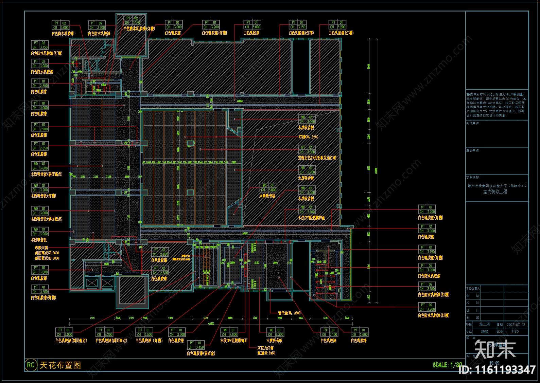Viewport: 540px width, 383px height.
Task: Click the '建设单位' field label
Action: pos(473,150)
